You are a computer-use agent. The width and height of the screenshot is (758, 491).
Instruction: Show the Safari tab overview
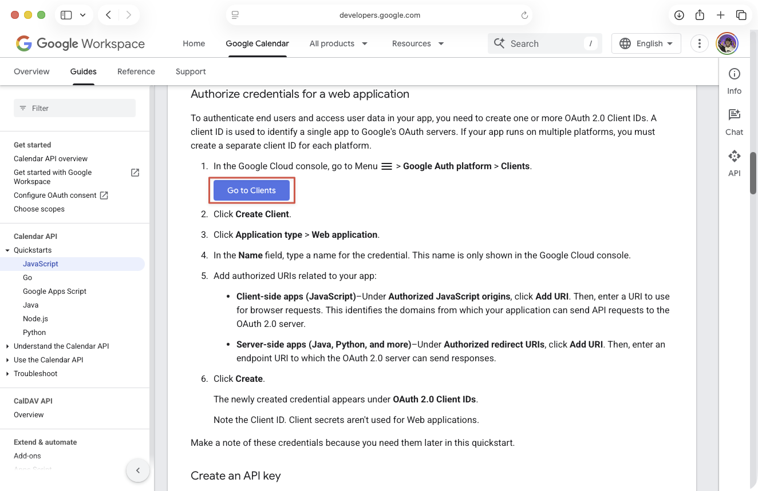tap(741, 15)
